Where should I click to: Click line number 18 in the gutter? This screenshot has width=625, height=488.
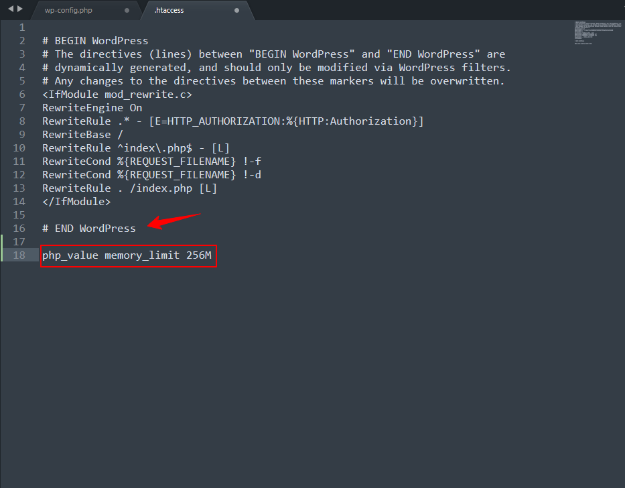[19, 255]
